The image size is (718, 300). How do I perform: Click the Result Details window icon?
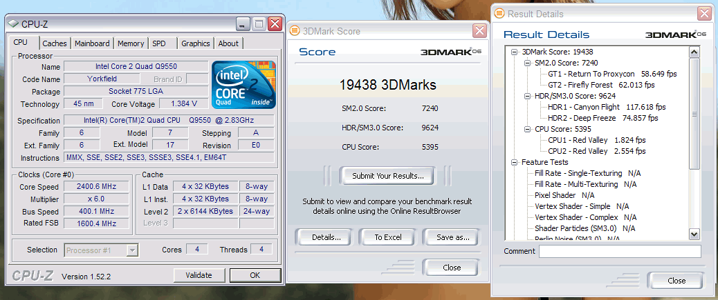500,14
